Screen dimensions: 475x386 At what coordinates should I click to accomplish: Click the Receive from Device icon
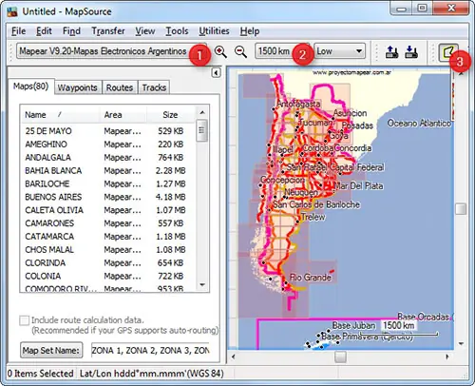411,51
